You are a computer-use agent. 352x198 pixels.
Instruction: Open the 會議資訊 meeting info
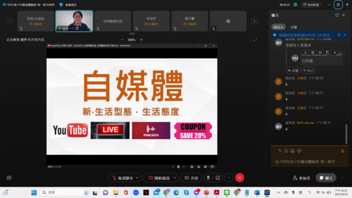pos(68,5)
